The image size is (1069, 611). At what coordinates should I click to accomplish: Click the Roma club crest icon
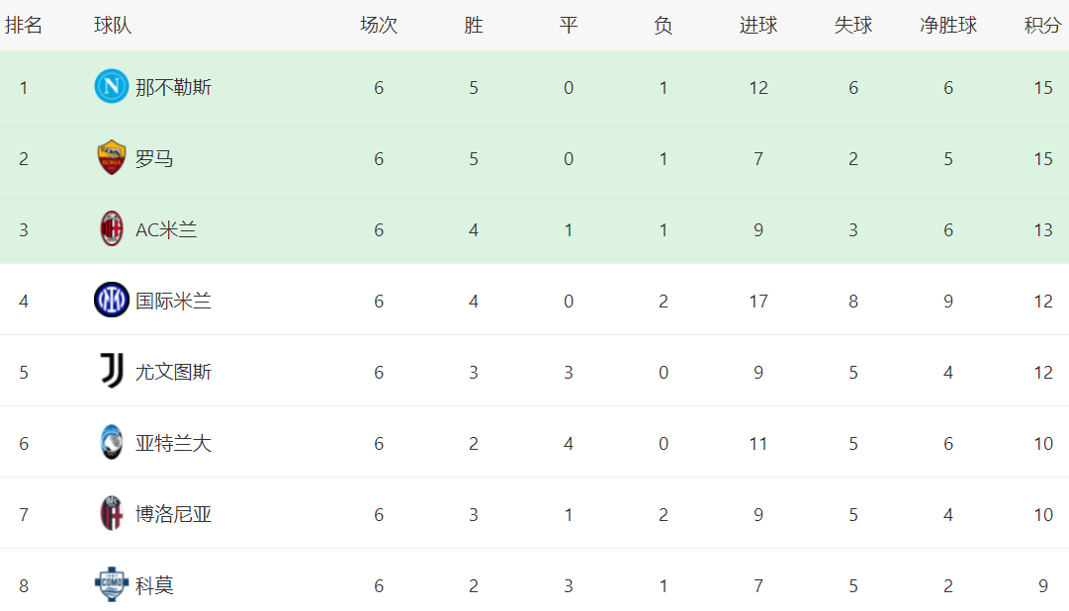click(111, 158)
